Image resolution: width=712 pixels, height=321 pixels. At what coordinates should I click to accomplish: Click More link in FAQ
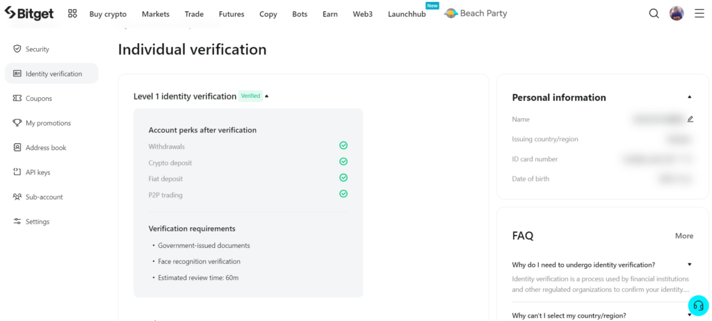pos(684,236)
